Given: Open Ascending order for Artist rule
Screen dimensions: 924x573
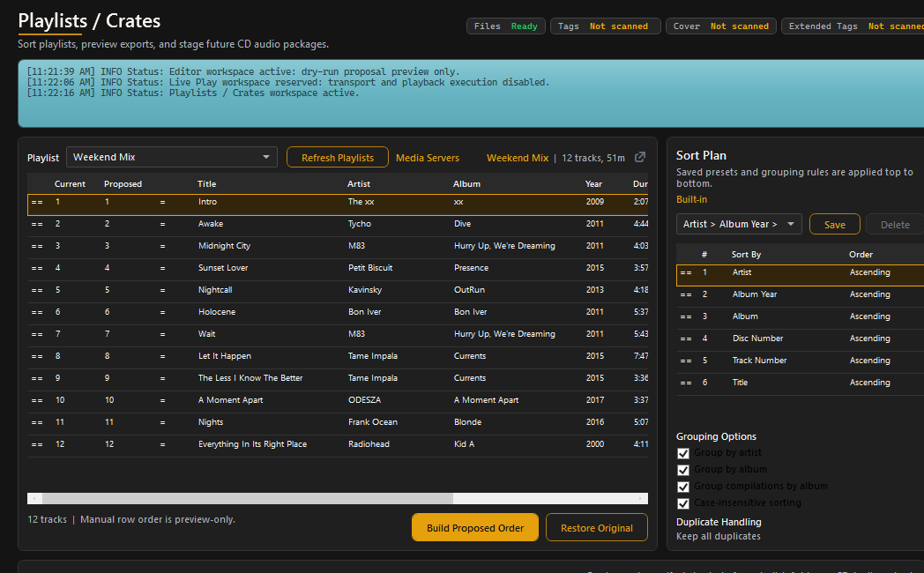Looking at the screenshot, I should click(870, 272).
